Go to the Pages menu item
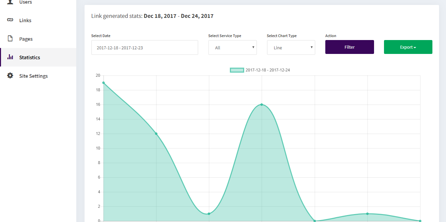The height and width of the screenshot is (222, 446). (38, 39)
